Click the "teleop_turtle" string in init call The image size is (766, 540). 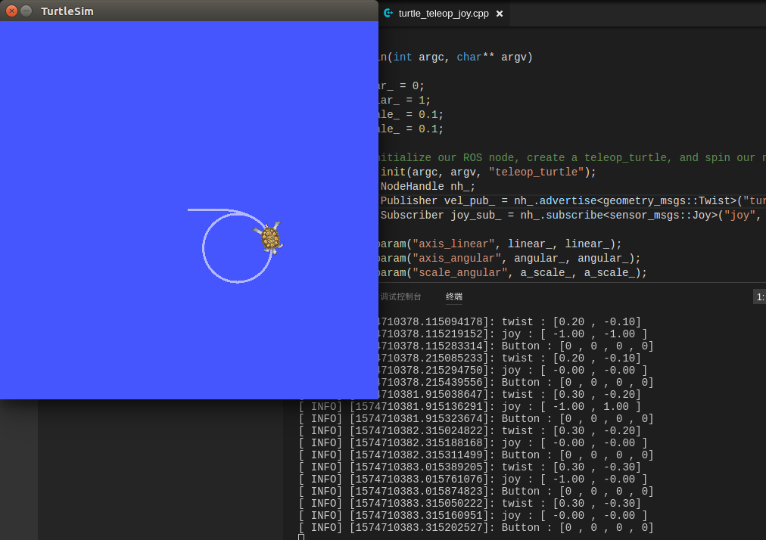[537, 172]
